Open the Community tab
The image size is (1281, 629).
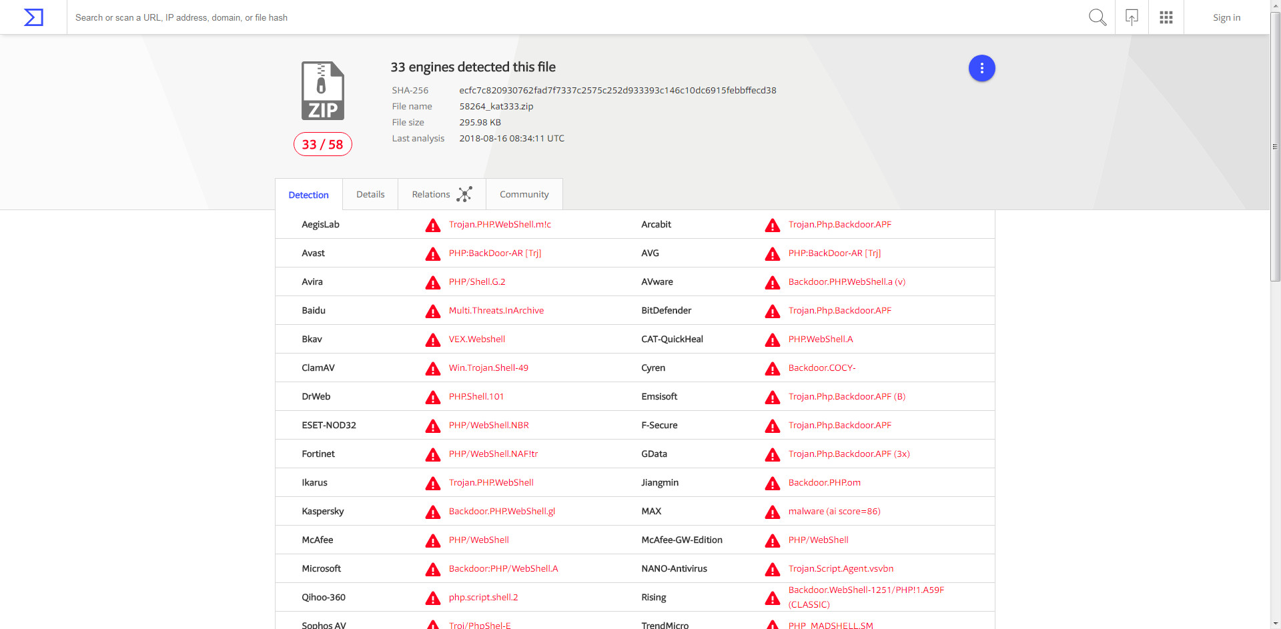tap(524, 194)
